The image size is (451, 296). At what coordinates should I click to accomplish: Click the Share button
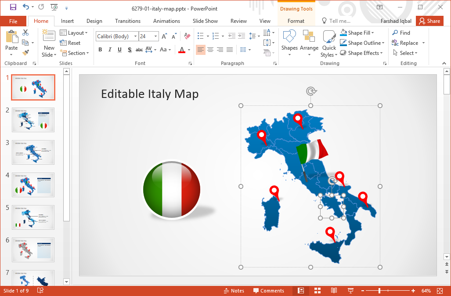click(429, 21)
